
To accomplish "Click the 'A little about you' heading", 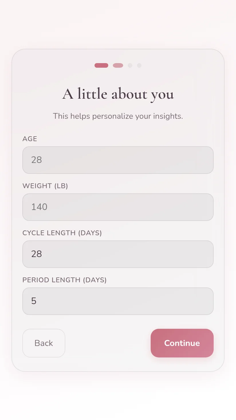I will (118, 94).
